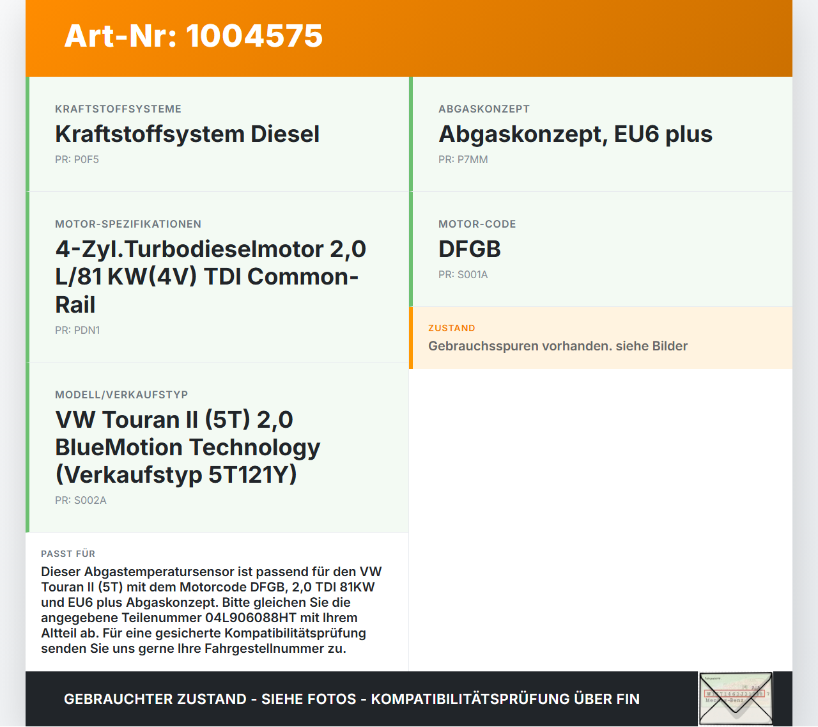The image size is (818, 727).
Task: Click 'PR: PDN1' code
Action: pyautogui.click(x=77, y=331)
